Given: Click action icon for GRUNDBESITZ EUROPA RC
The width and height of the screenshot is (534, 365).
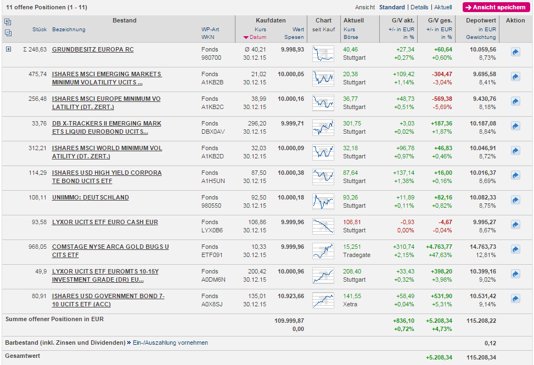Looking at the screenshot, I should tap(515, 52).
